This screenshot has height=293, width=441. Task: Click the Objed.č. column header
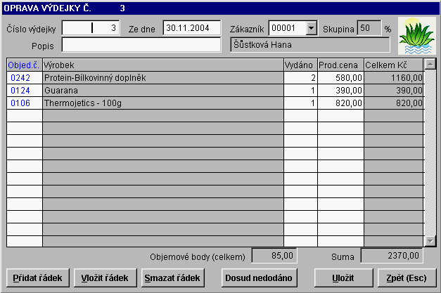click(x=25, y=65)
